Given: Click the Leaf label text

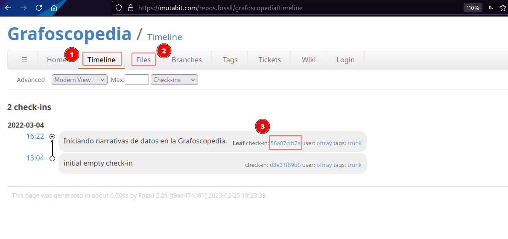Looking at the screenshot, I should tap(239, 143).
